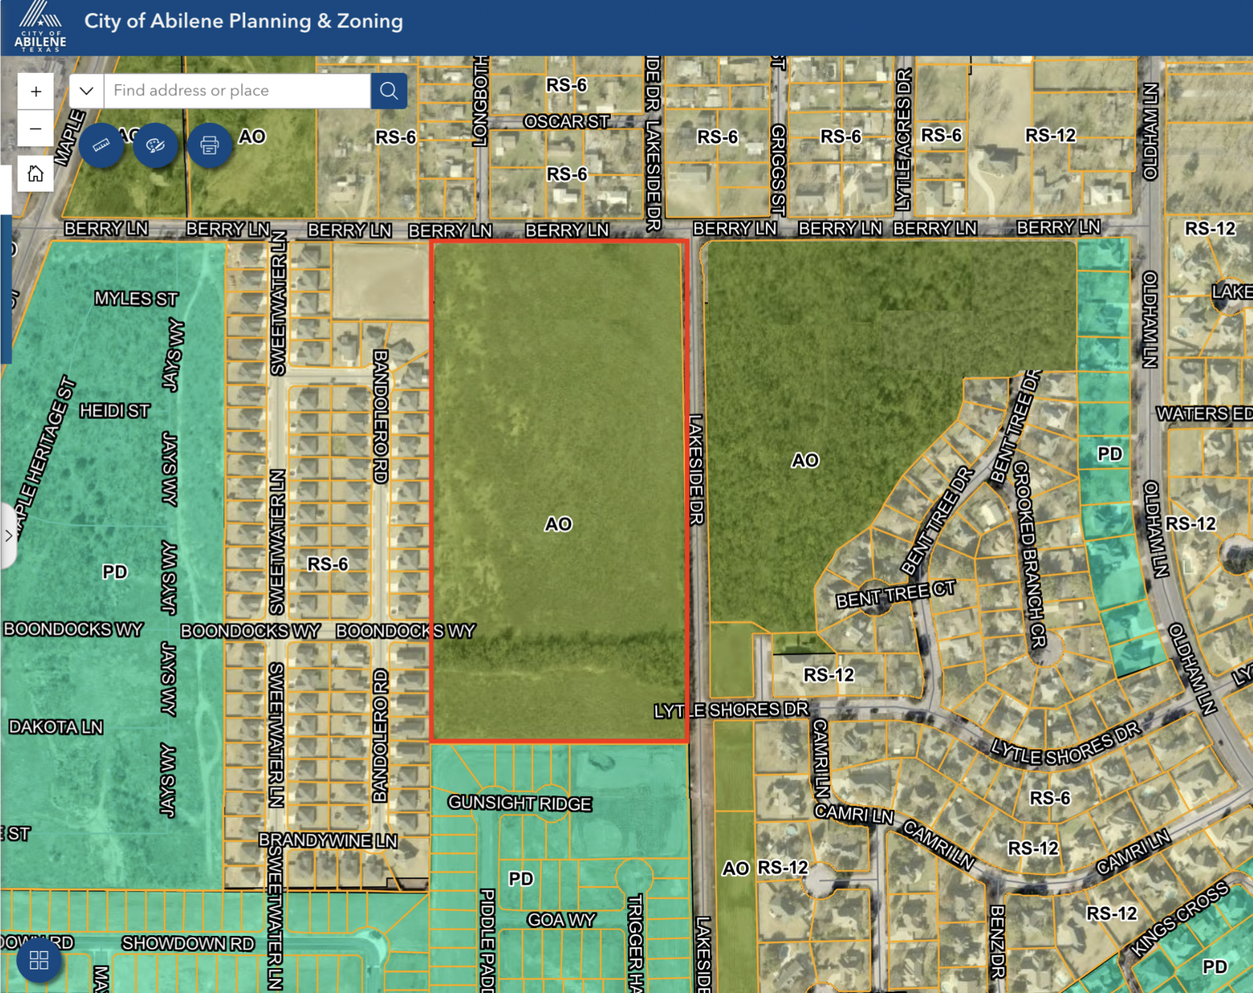
Task: Click the BRANDYWINE LN street label
Action: coord(328,841)
